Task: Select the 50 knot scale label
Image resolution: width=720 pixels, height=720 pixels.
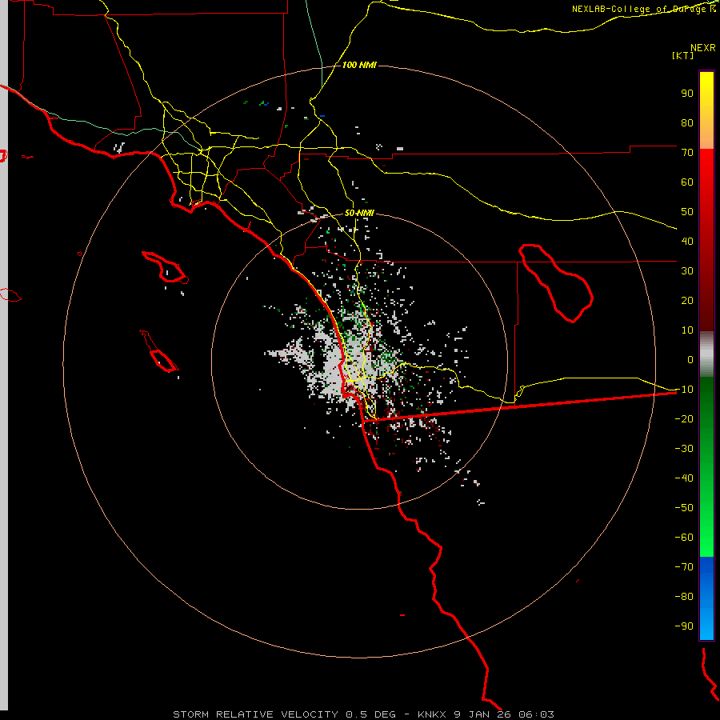Action: point(687,212)
